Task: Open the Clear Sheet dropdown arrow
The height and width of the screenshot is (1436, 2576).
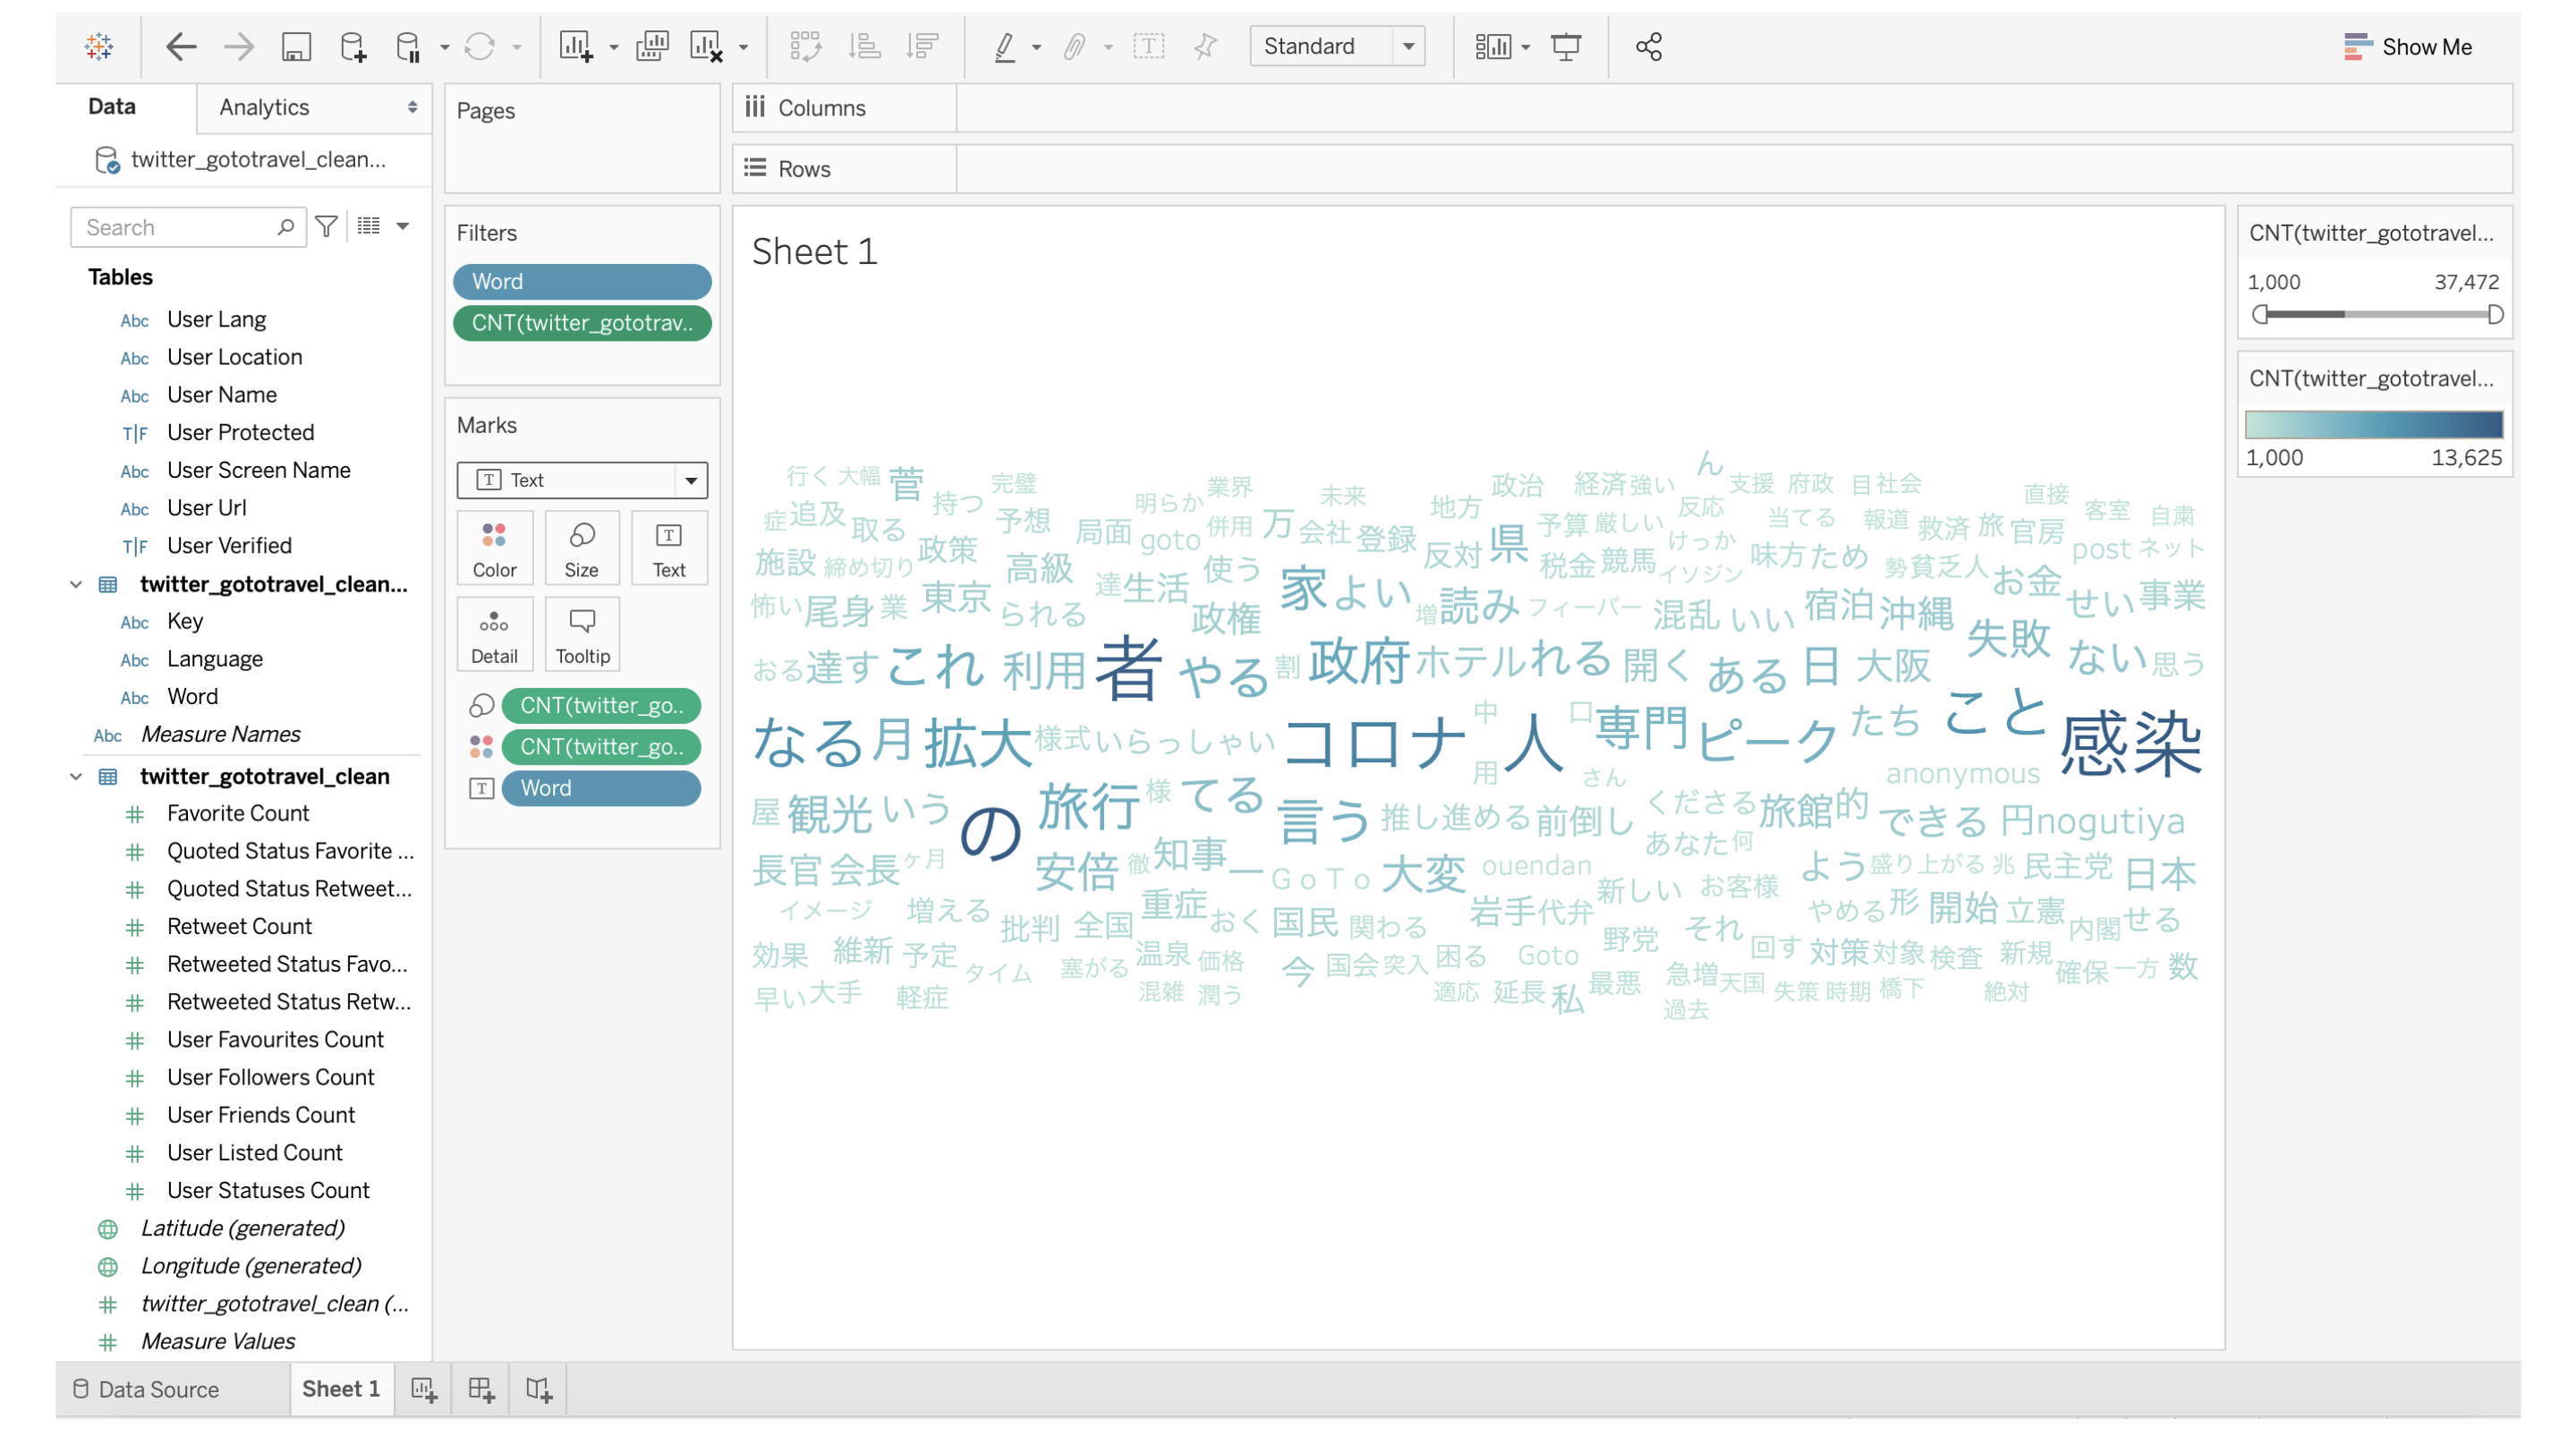Action: click(744, 47)
